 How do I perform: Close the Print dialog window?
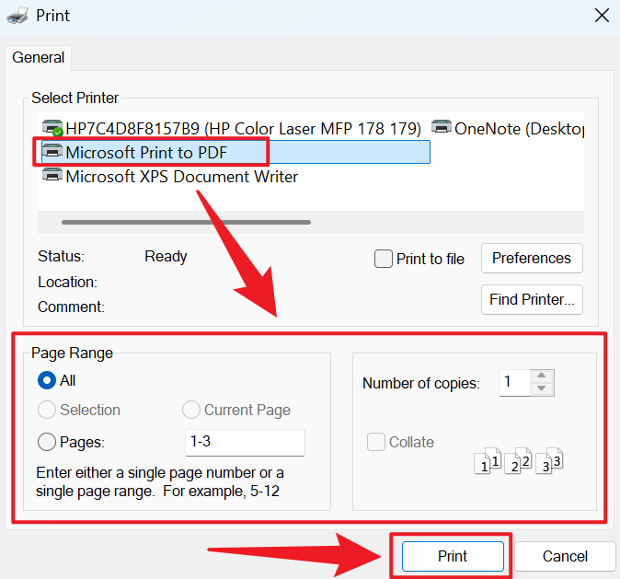click(602, 16)
